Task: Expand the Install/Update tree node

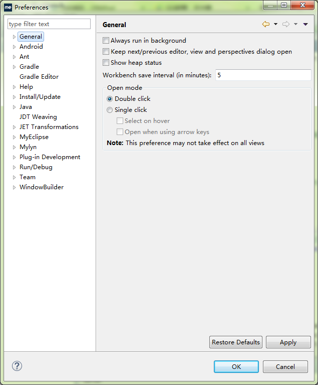Action: [x=14, y=97]
